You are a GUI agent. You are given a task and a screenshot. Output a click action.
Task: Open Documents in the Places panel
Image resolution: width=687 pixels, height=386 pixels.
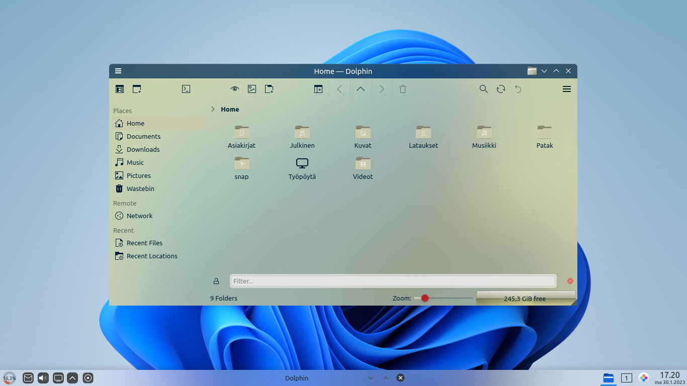(x=158, y=136)
